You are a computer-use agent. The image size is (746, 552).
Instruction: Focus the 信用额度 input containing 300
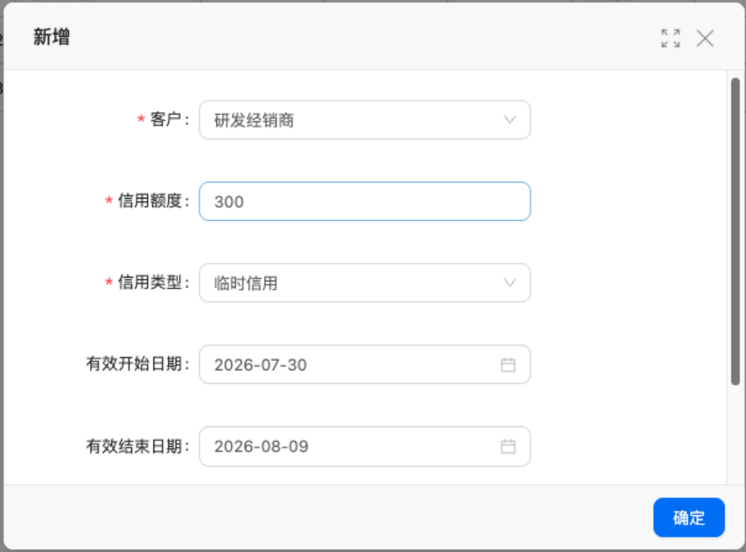click(x=365, y=202)
